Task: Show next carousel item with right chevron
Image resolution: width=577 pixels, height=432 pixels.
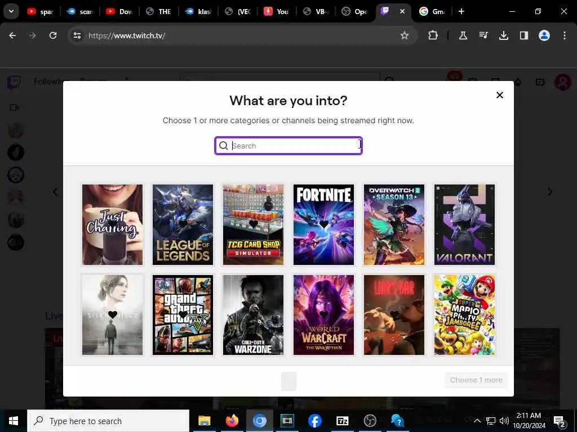Action: (550, 192)
